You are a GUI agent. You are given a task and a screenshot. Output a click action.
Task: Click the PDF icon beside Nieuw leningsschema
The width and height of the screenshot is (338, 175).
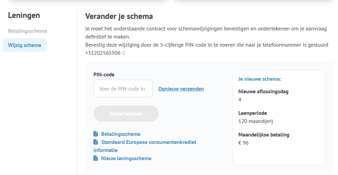click(96, 158)
